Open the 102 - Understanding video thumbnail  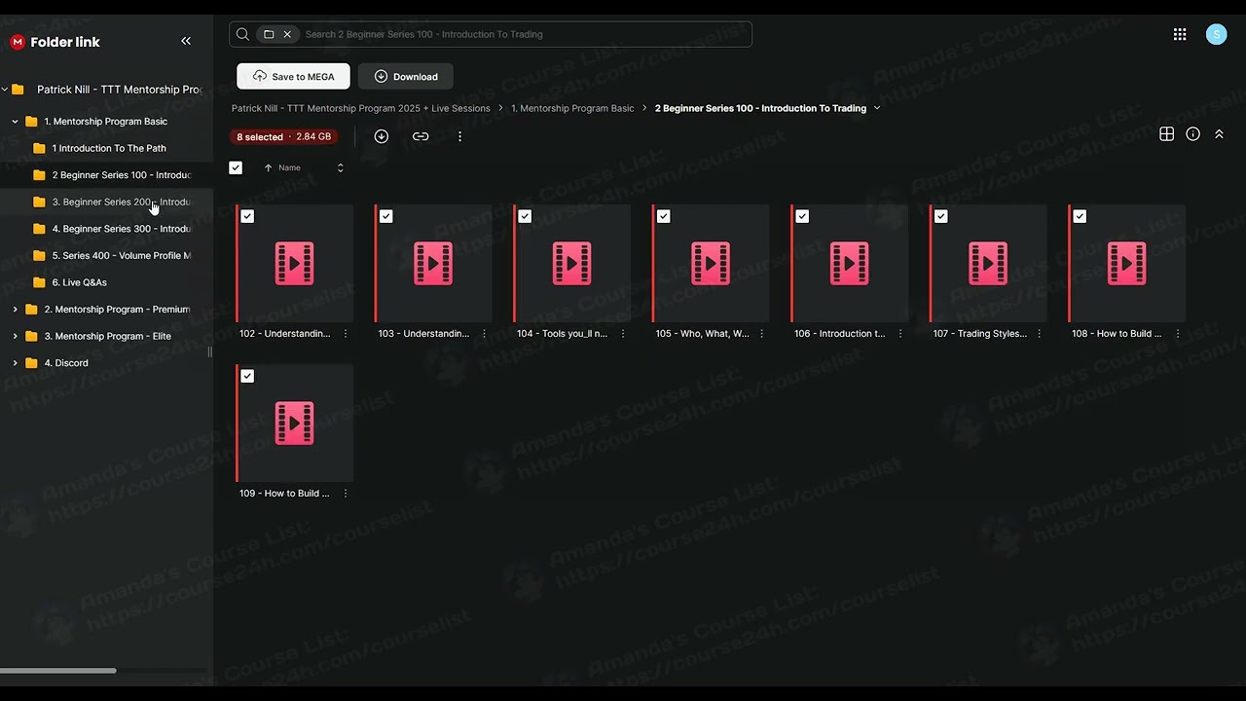[x=295, y=263]
